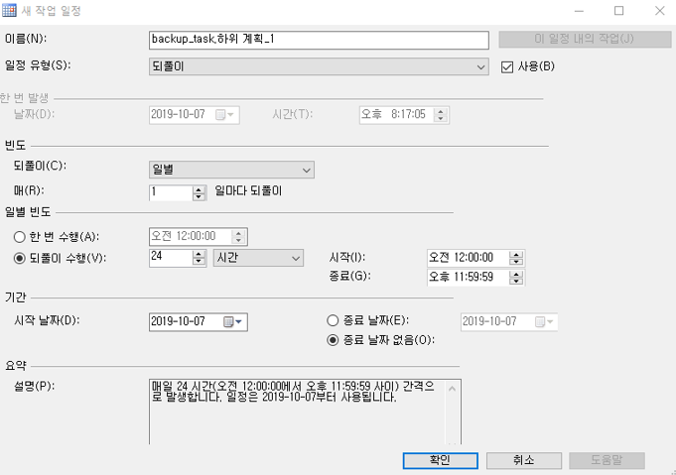Click the 설명(P) summary description text box

coord(305,412)
